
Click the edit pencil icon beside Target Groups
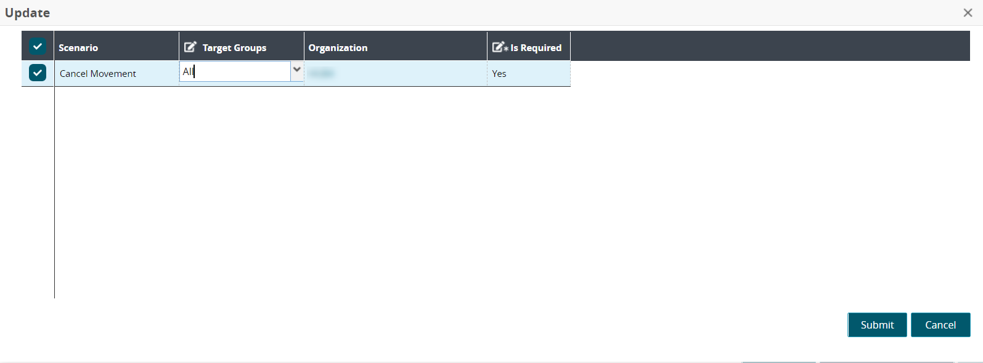tap(190, 47)
